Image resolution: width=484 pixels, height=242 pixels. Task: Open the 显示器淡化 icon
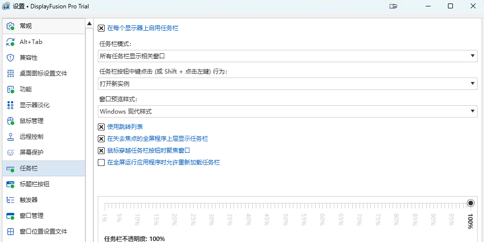(10, 105)
